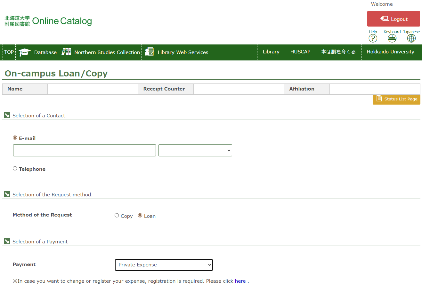This screenshot has width=422, height=300.
Task: Open the e-mail domain dropdown
Action: [x=195, y=150]
